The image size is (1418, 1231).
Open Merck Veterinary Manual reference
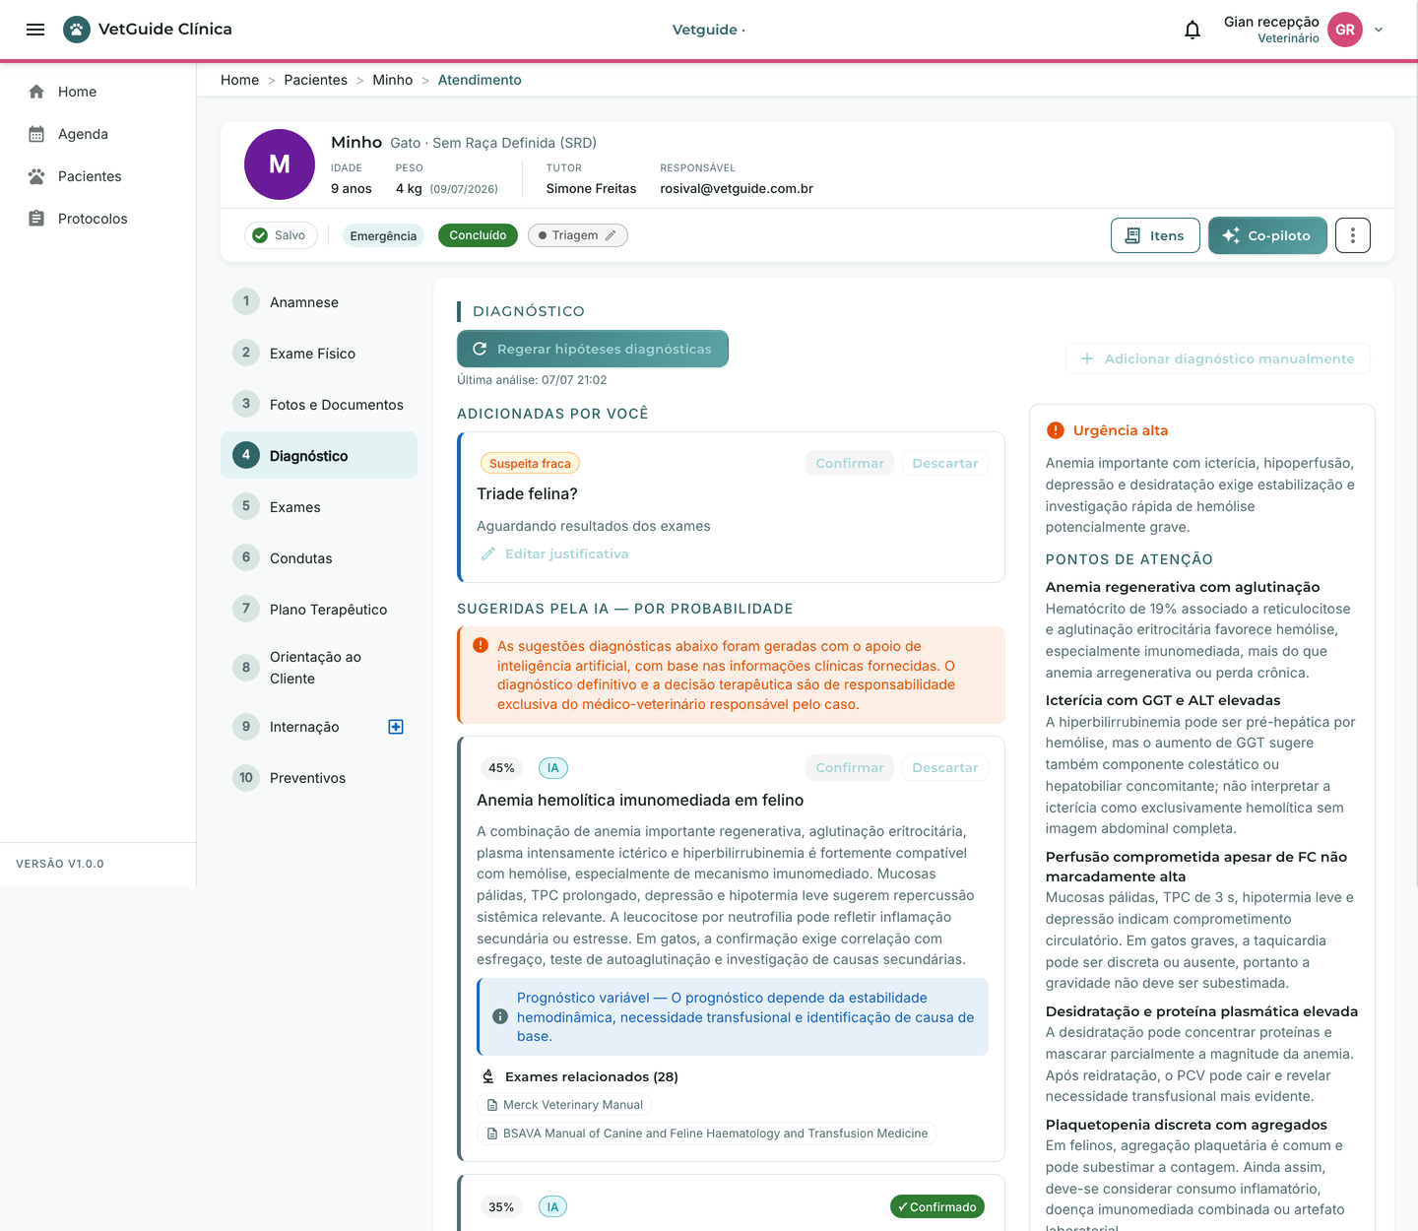pos(564,1105)
